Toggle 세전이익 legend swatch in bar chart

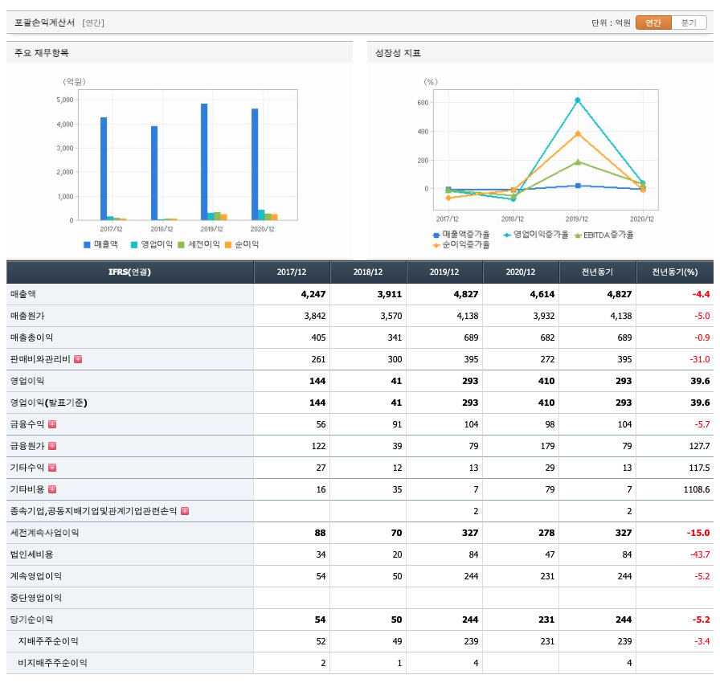click(181, 244)
